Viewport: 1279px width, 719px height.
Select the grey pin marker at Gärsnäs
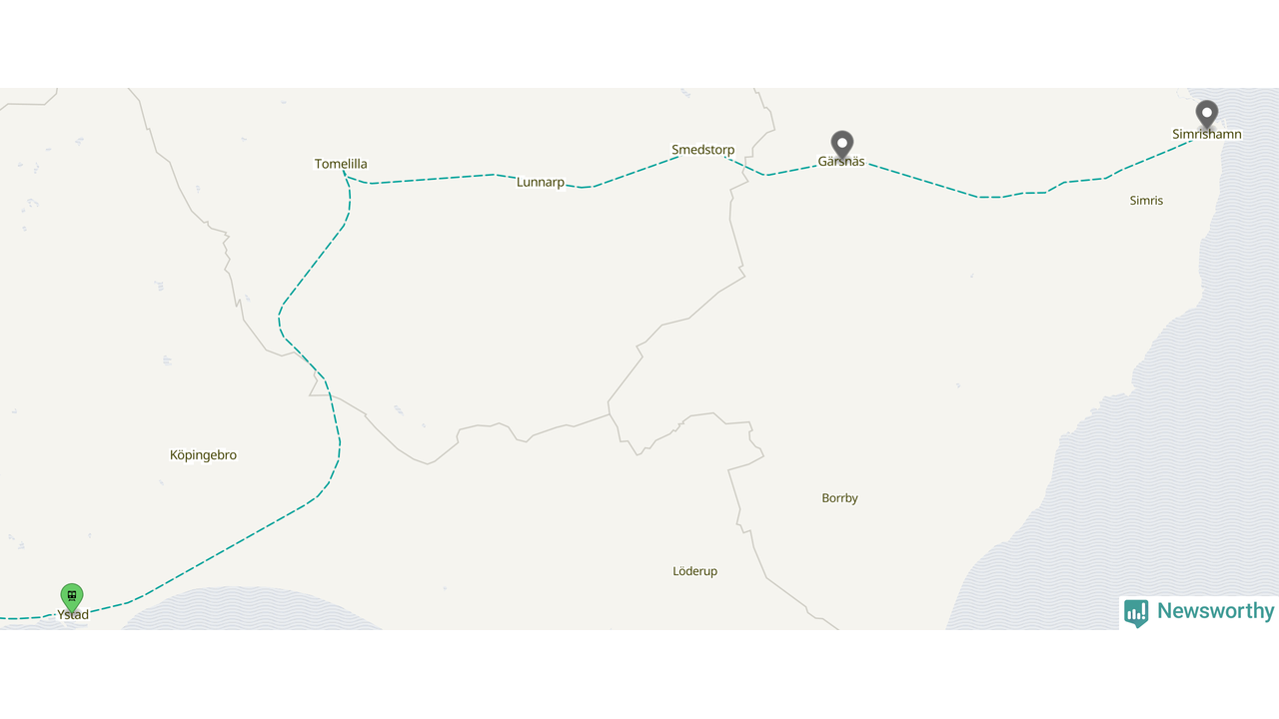pos(842,145)
